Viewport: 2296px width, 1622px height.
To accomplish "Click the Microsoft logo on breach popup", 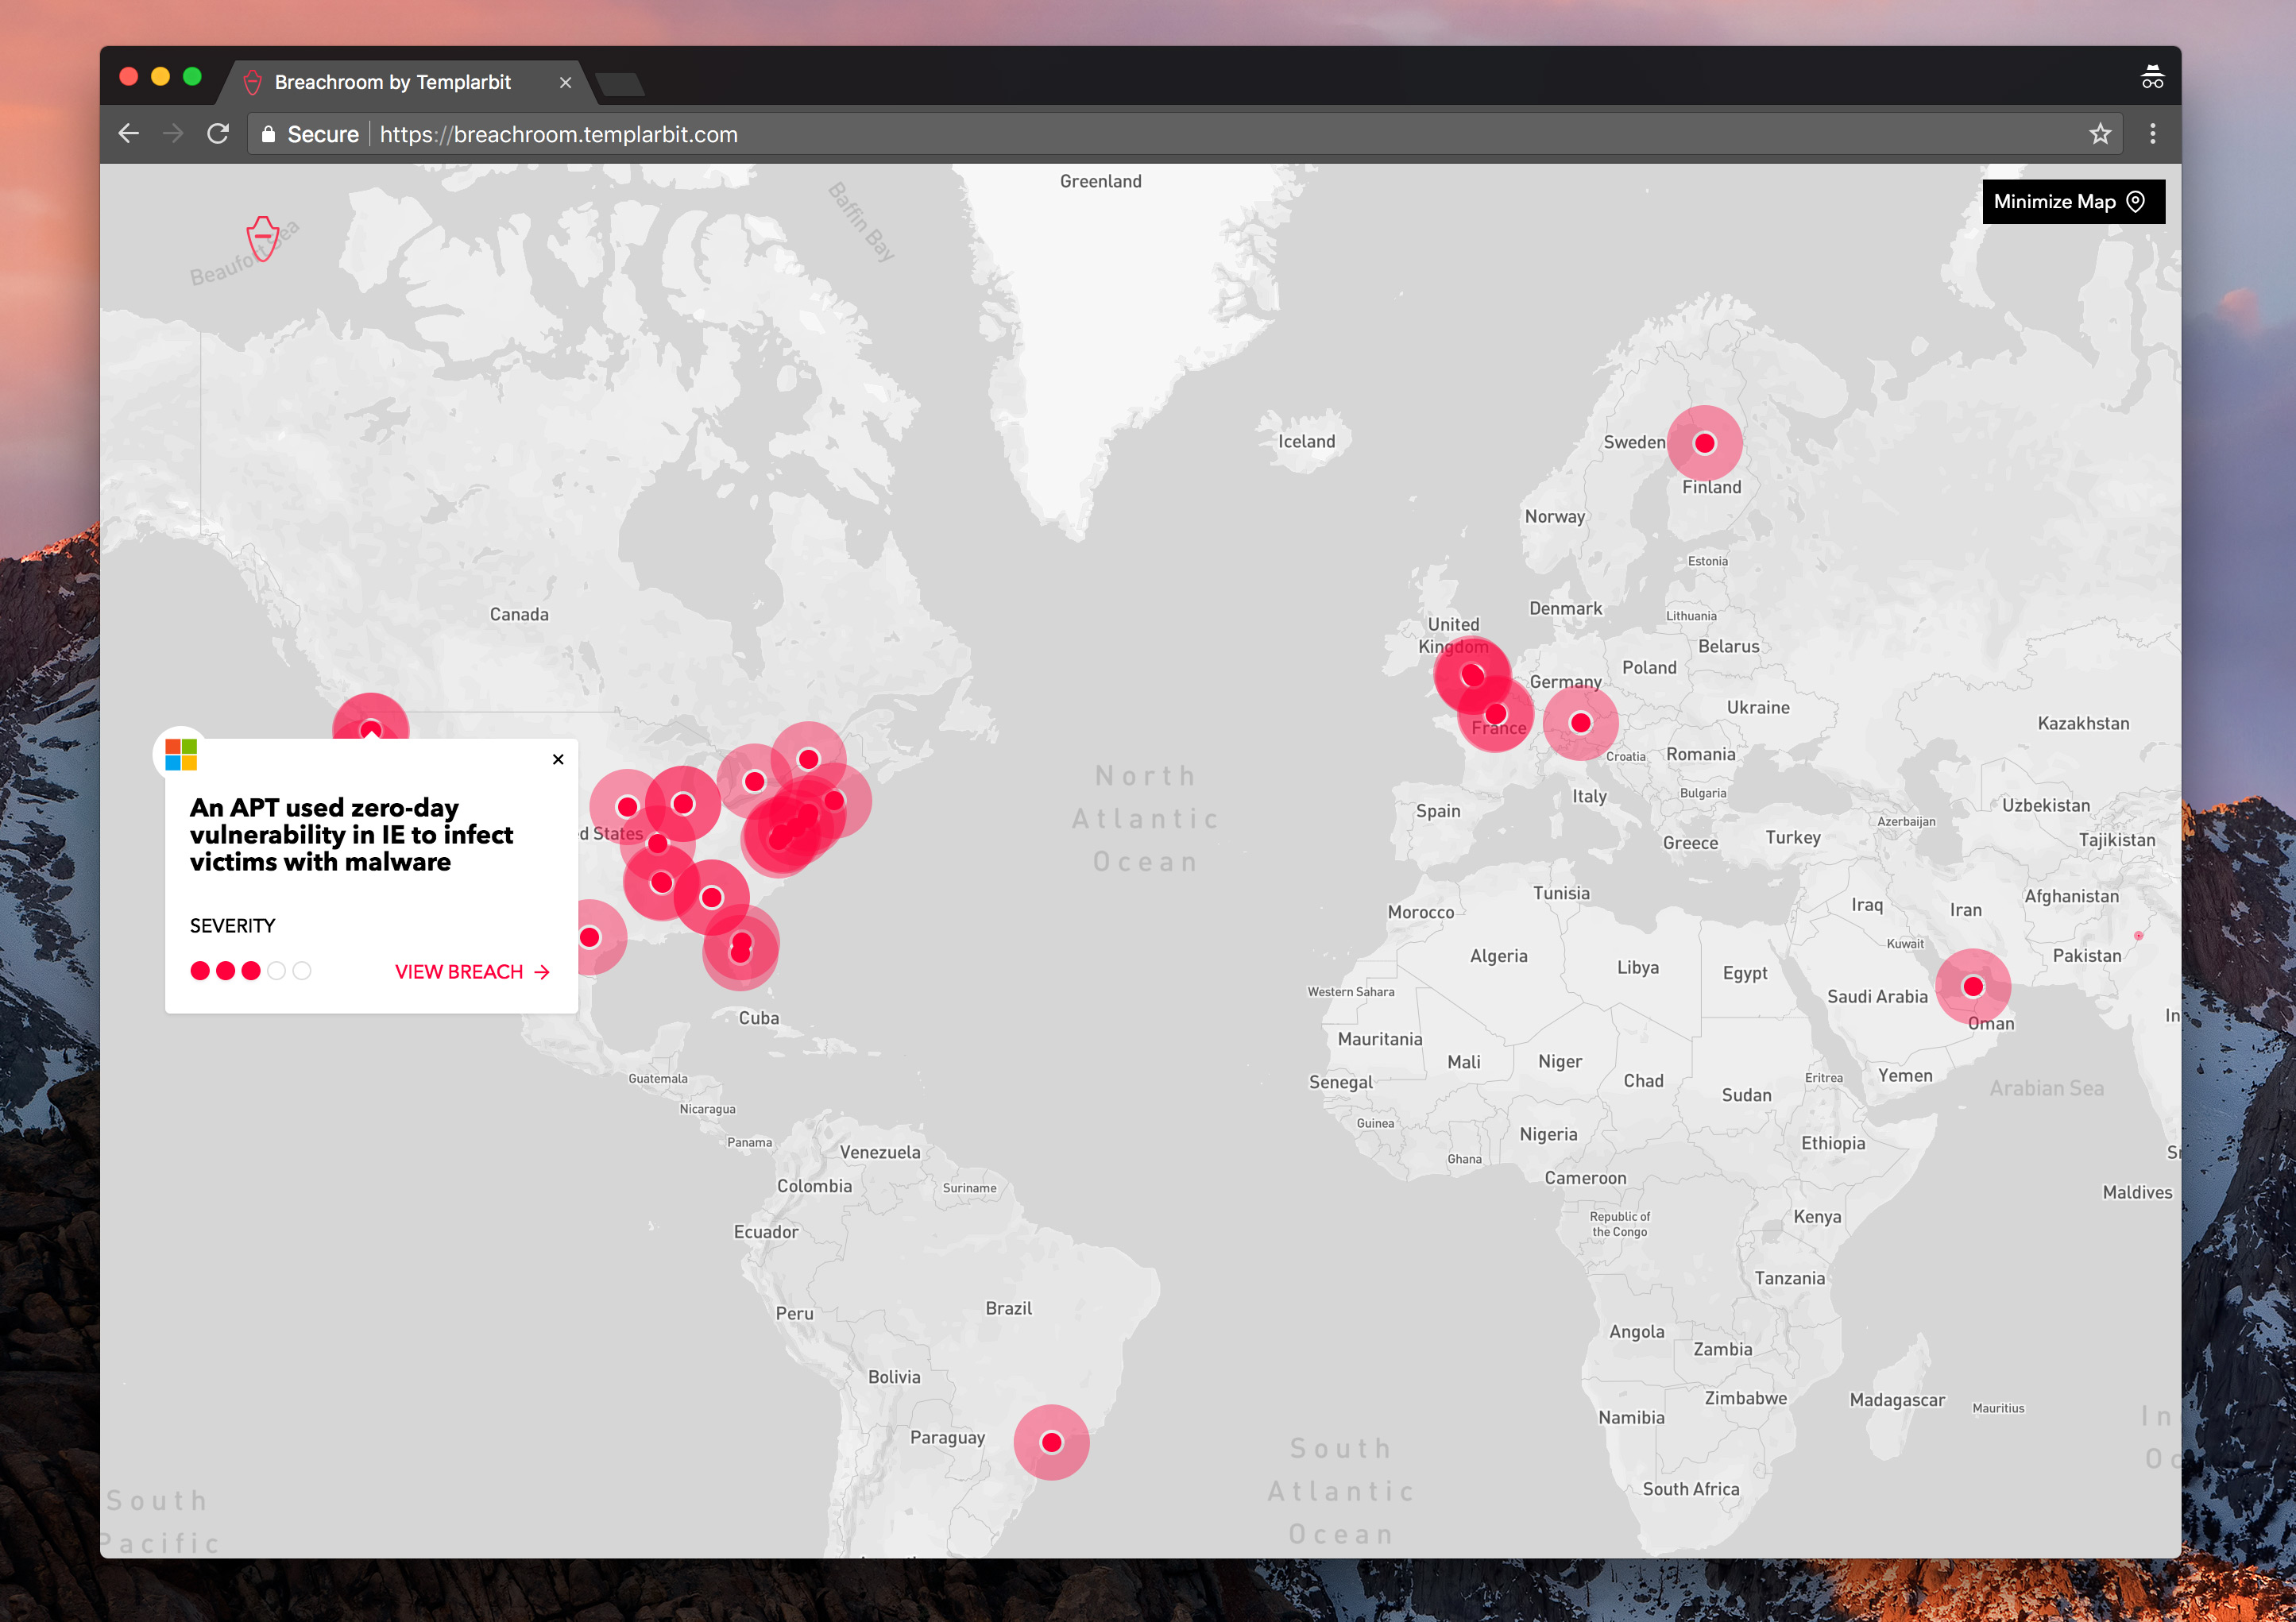I will [181, 755].
